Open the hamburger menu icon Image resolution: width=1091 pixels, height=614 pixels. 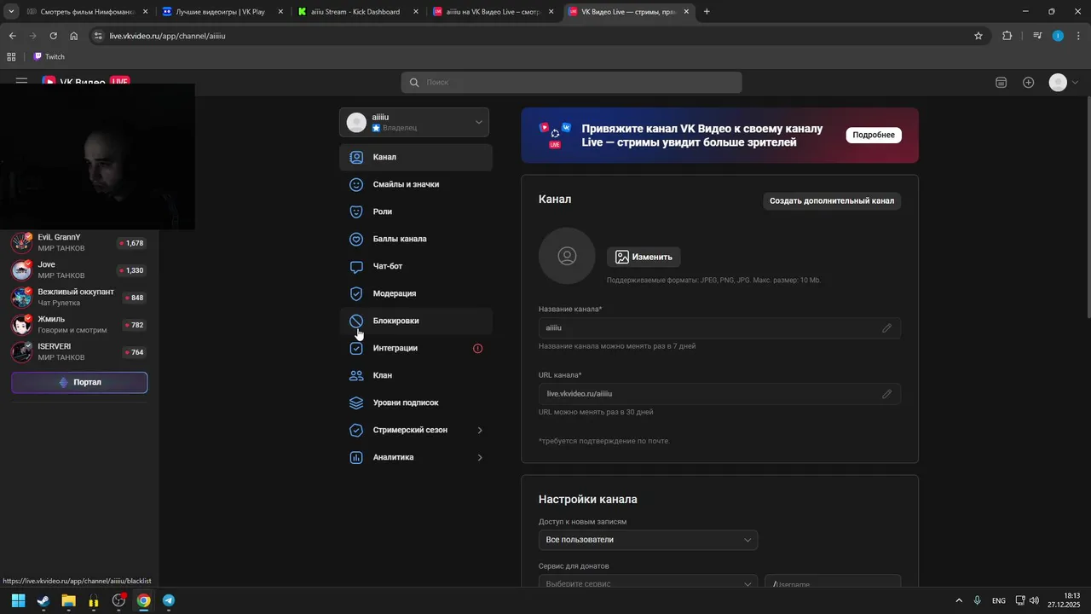[x=21, y=82]
